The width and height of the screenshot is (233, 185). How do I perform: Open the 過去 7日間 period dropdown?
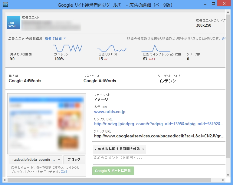click(55, 39)
